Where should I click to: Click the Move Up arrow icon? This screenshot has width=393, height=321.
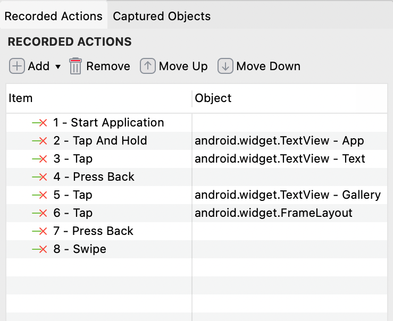point(147,66)
